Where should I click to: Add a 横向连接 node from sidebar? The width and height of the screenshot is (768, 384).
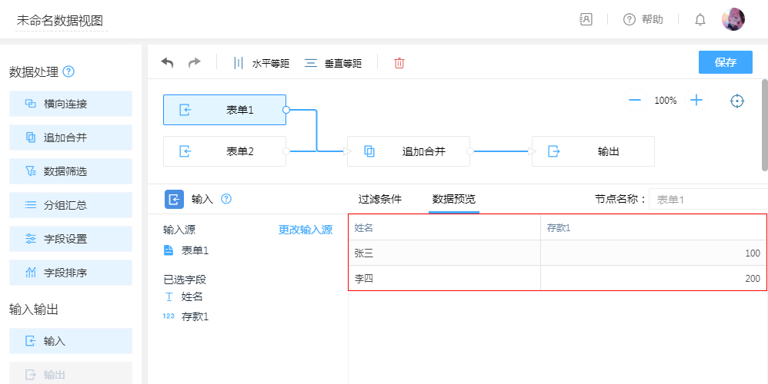pos(71,104)
